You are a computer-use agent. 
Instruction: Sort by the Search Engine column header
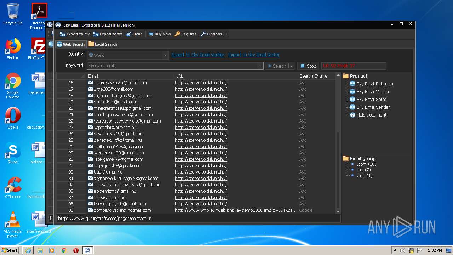point(316,76)
